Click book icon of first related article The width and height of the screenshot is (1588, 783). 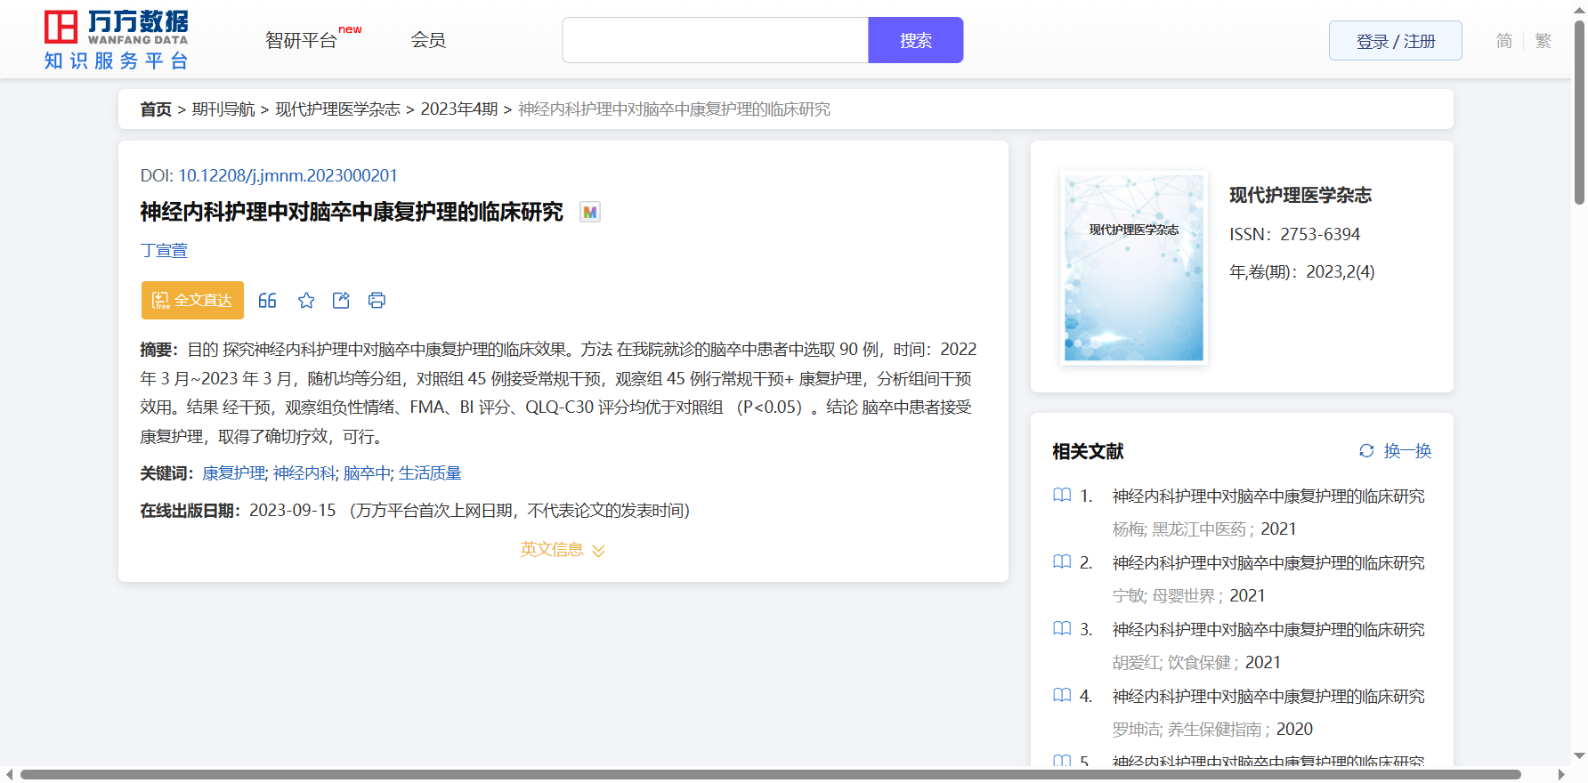[1062, 496]
